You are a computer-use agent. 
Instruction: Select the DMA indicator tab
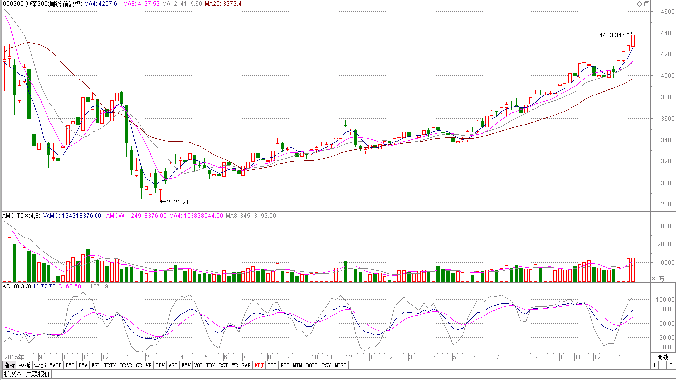pos(83,365)
